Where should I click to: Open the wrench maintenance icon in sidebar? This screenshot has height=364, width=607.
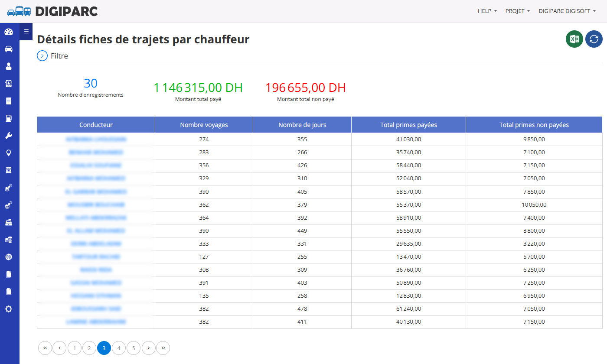point(9,136)
